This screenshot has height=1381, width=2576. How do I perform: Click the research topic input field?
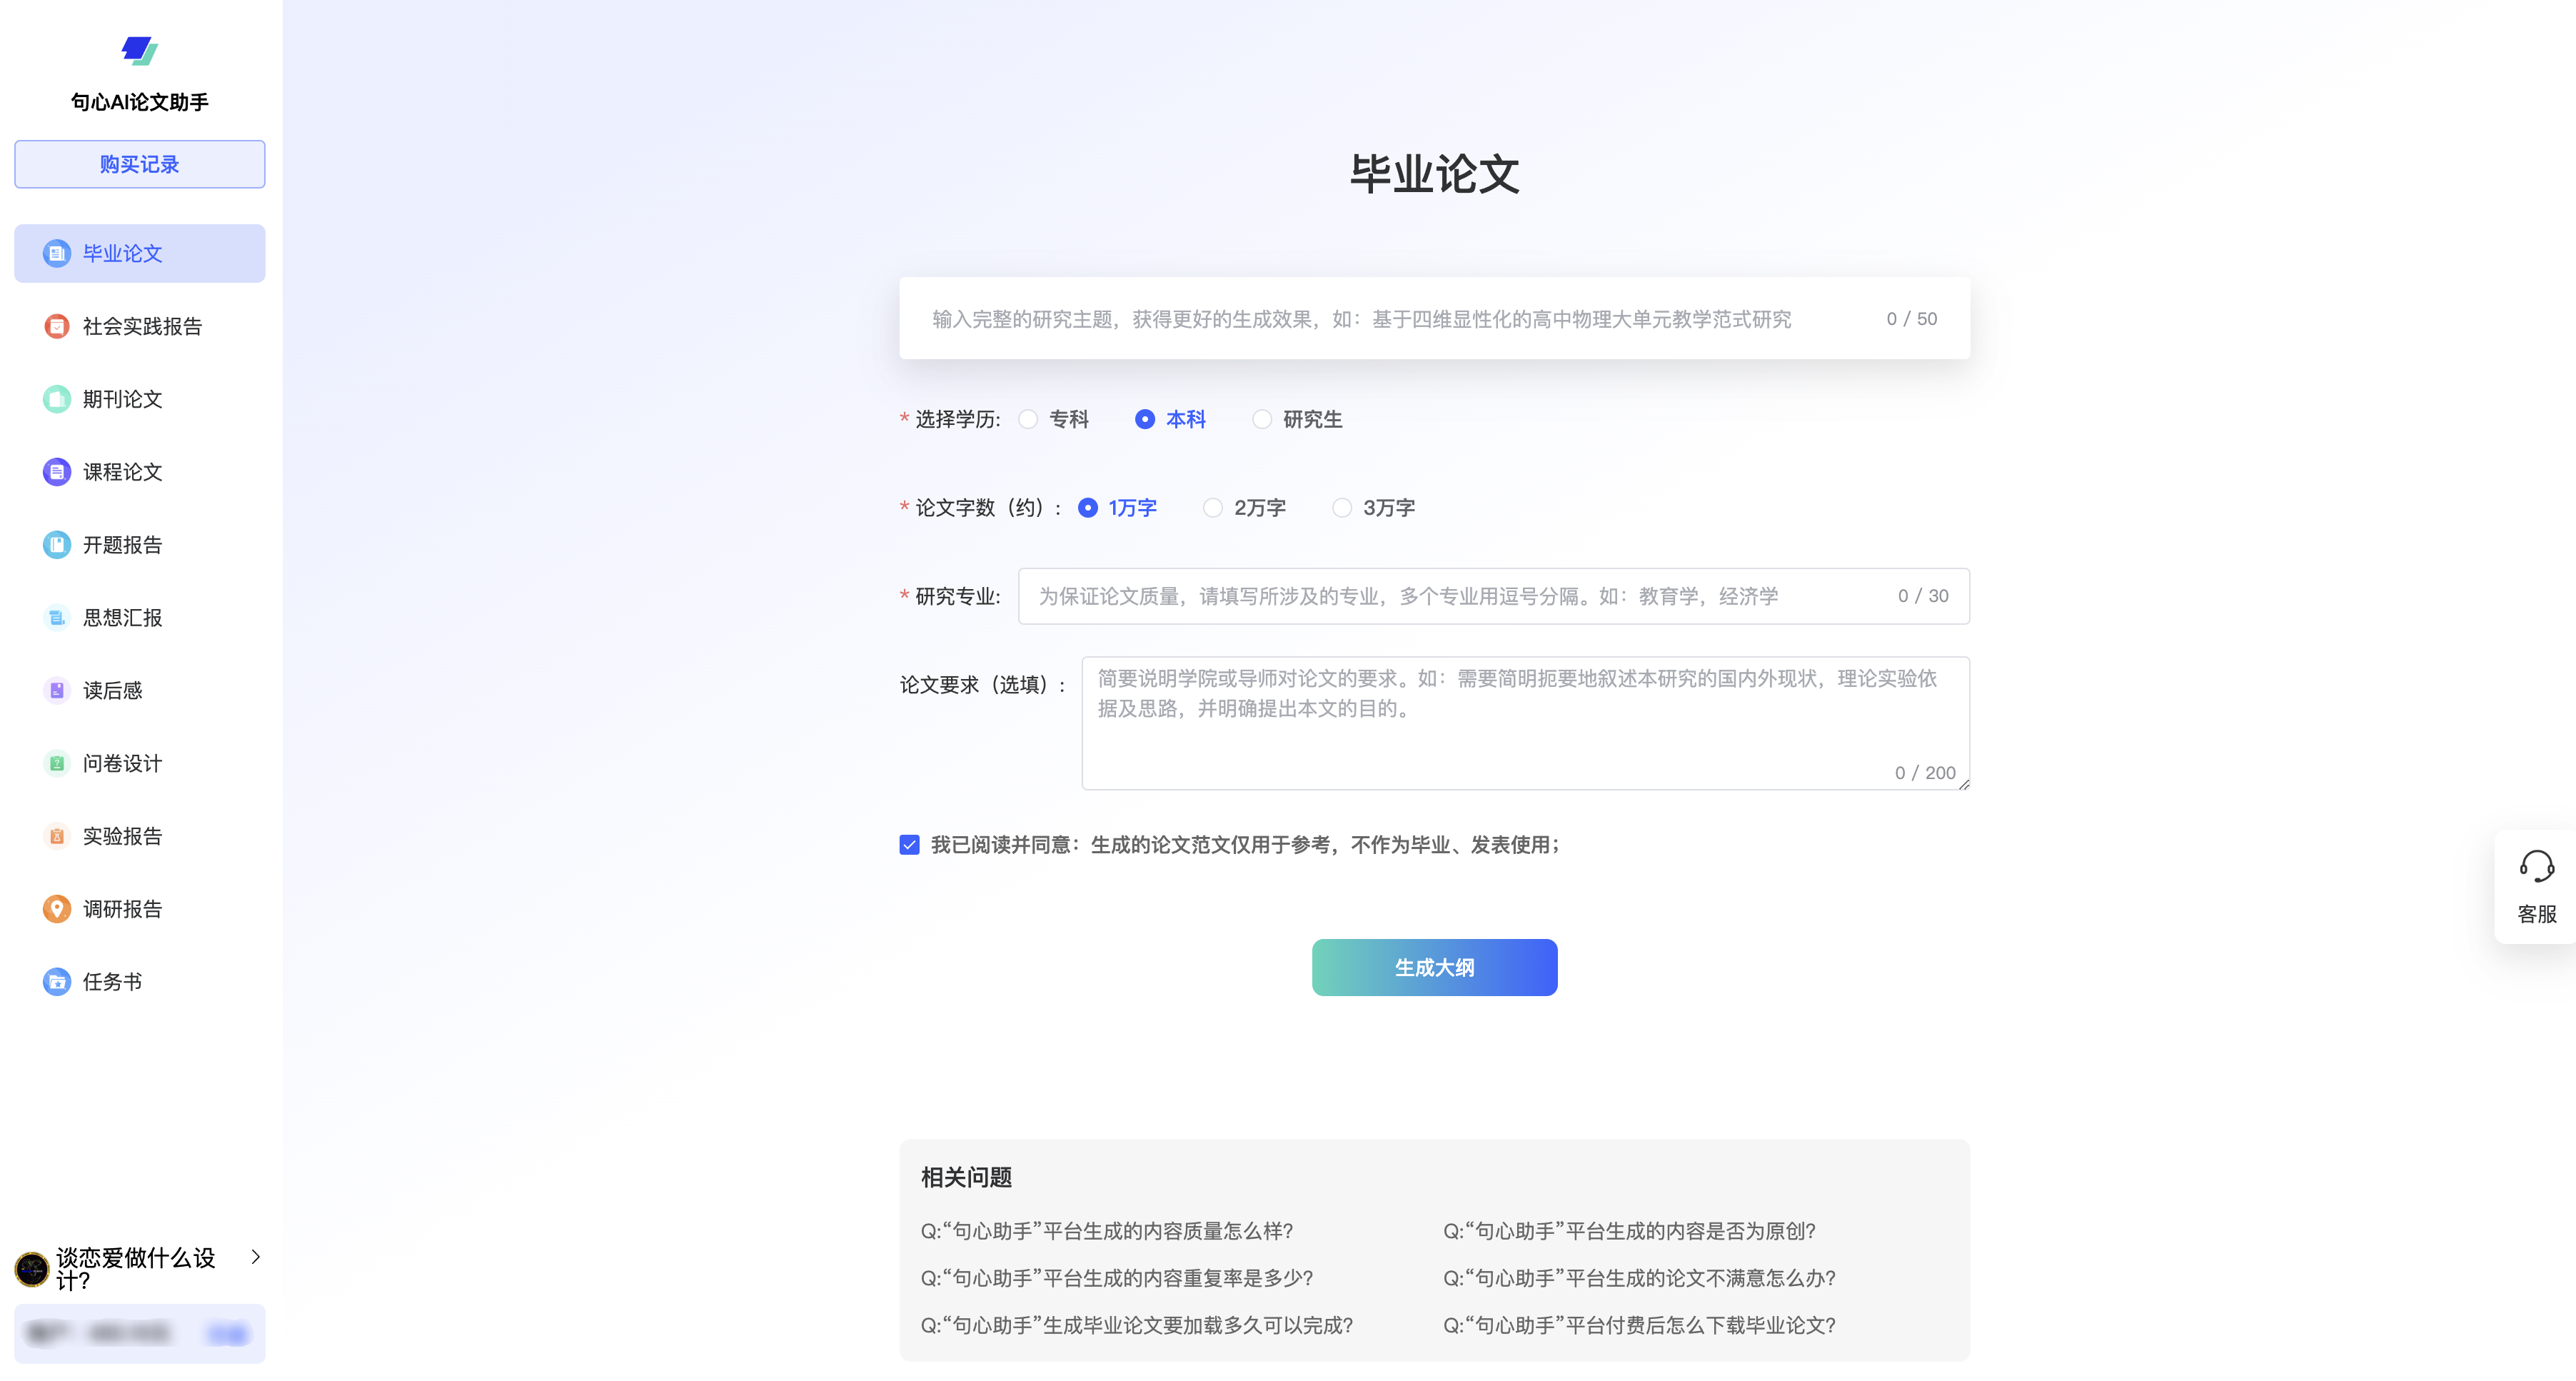tap(1434, 318)
